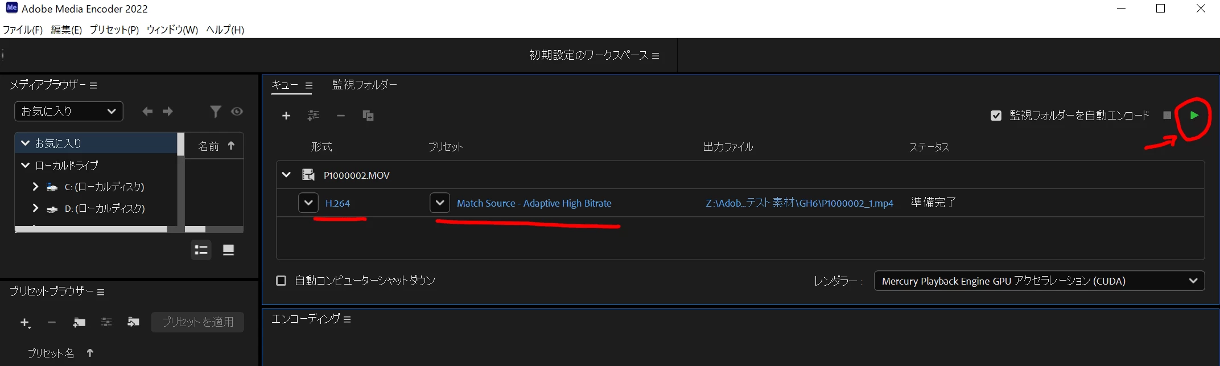Viewport: 1220px width, 366px height.
Task: Click the Media Browser tree horizontal scrollbar
Action: click(91, 229)
